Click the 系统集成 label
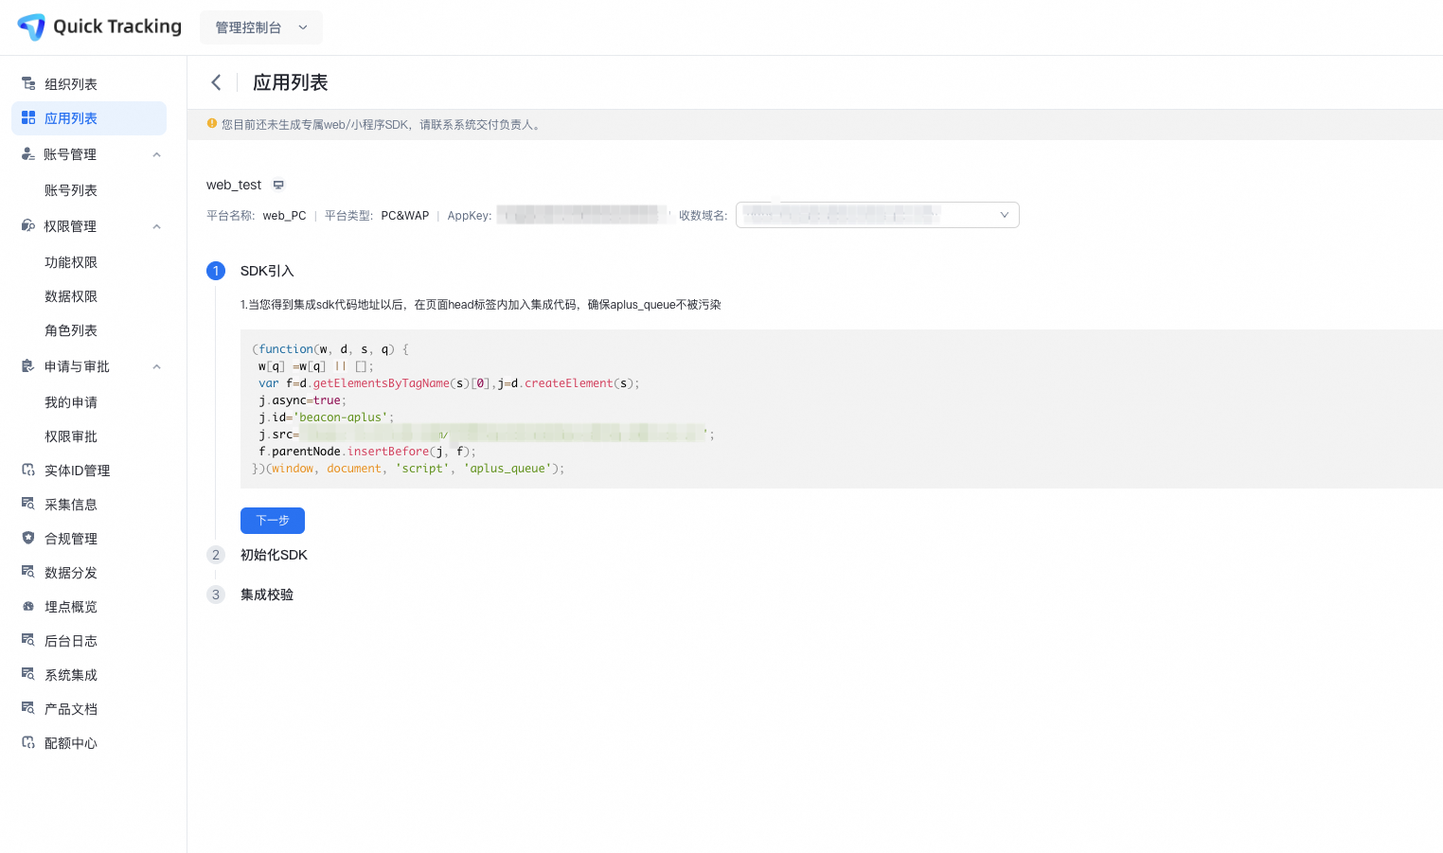The image size is (1443, 853). point(71,675)
